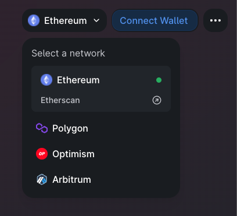This screenshot has height=216, width=237.
Task: Open the Etherscan explorer link
Action: pyautogui.click(x=60, y=100)
